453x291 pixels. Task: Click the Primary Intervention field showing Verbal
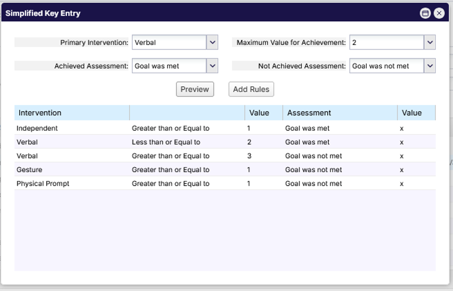(169, 42)
